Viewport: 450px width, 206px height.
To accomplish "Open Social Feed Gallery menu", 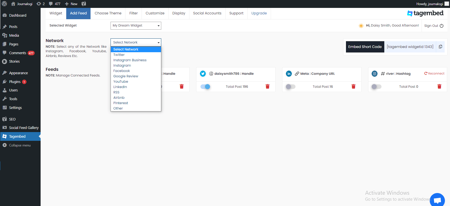I will (20, 128).
